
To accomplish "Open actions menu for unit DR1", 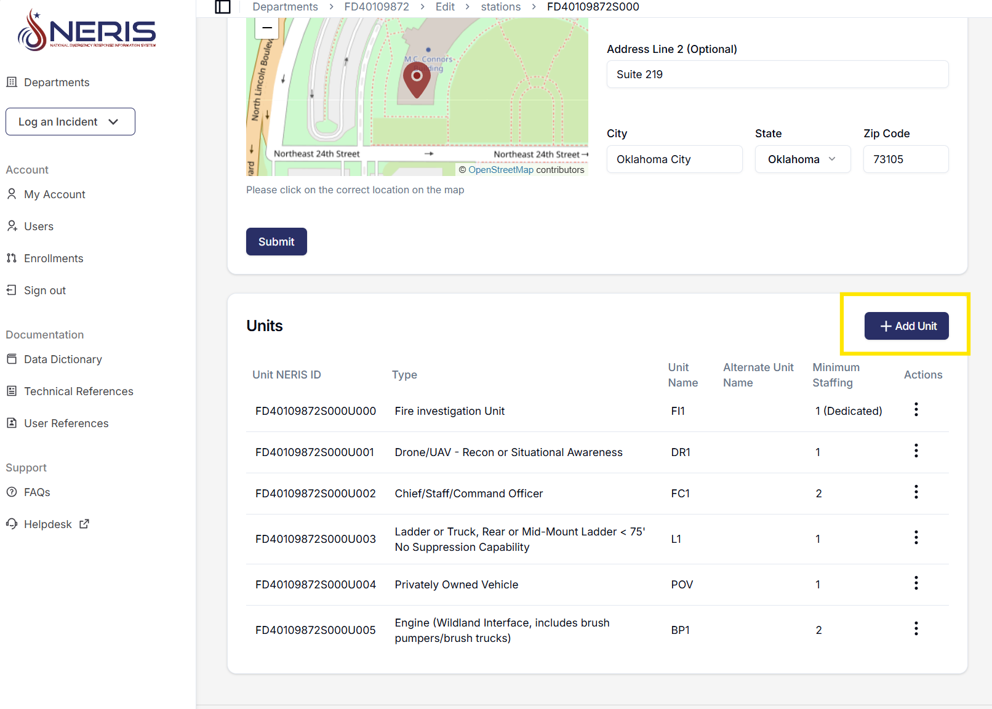I will tap(916, 451).
